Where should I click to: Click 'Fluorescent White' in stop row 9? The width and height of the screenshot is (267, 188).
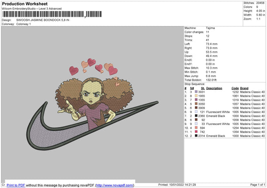pos(218,124)
